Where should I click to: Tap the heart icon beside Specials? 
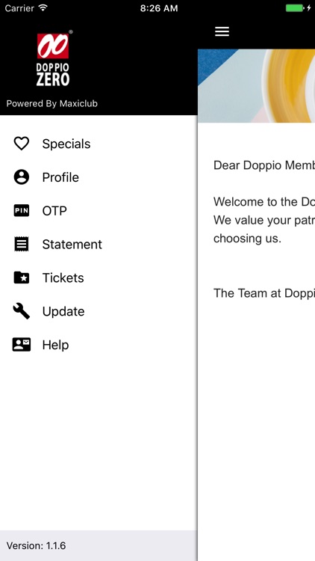pos(22,144)
